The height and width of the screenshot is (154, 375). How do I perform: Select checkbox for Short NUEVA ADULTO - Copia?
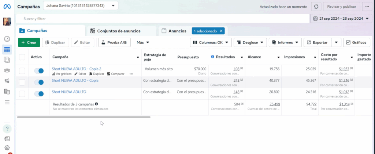pyautogui.click(x=22, y=82)
